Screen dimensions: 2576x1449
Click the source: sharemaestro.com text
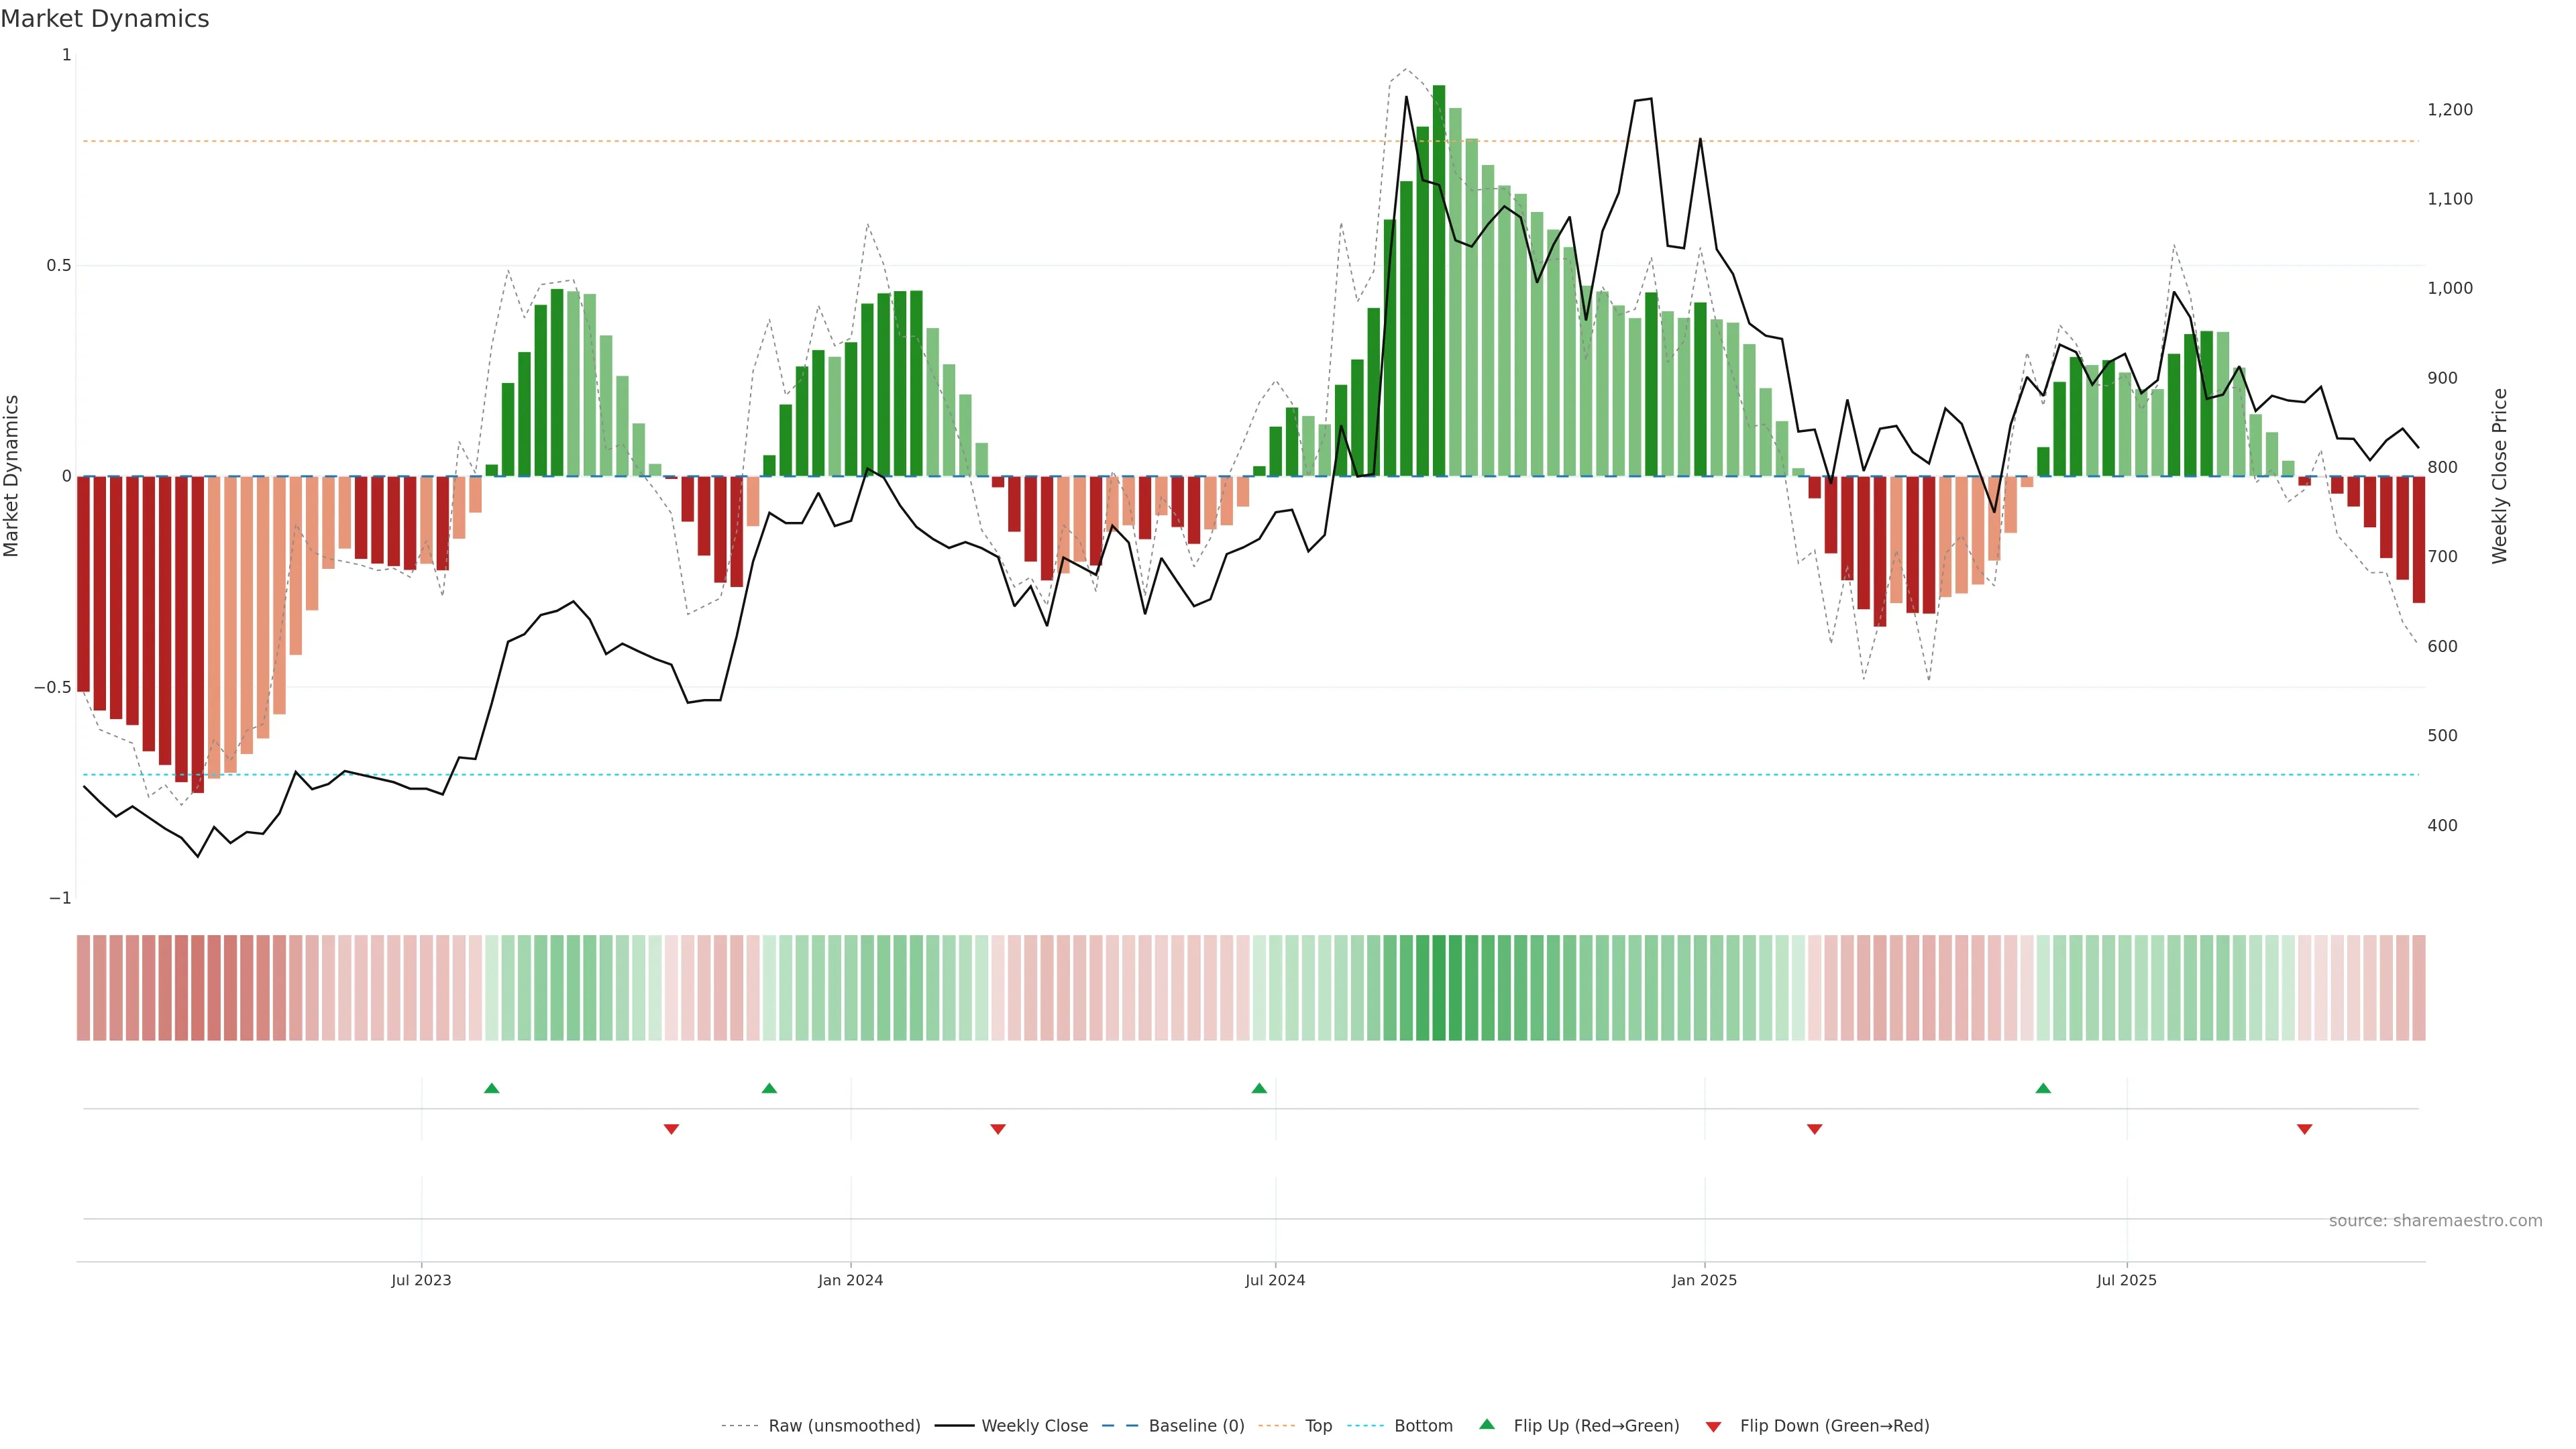[x=2435, y=1221]
